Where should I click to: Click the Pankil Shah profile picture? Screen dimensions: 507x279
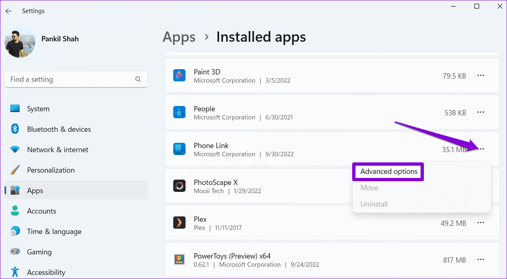coord(20,43)
